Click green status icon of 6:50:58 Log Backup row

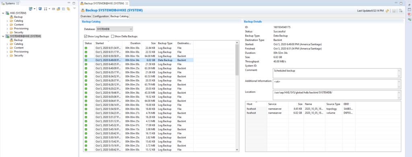(x=86, y=56)
